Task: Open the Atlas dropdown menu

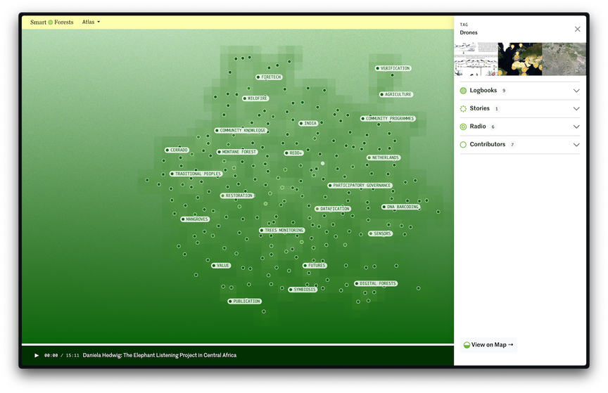Action: point(91,22)
